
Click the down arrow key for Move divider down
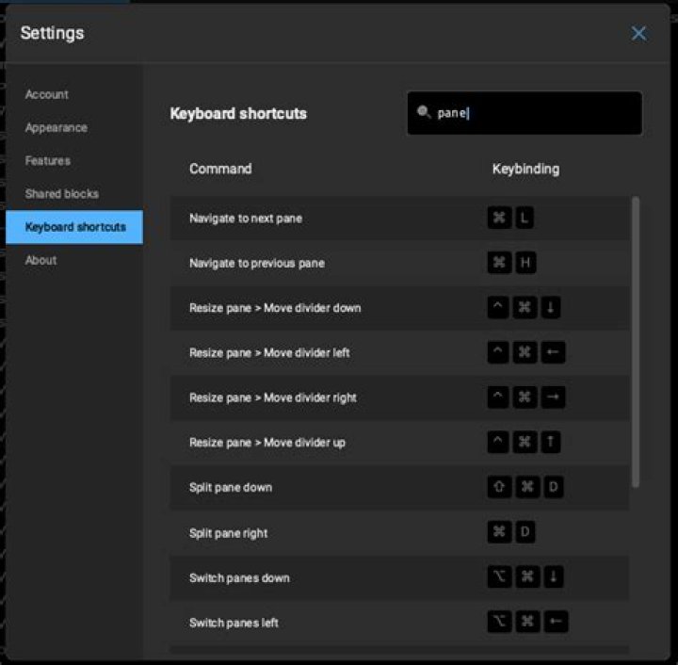click(551, 307)
